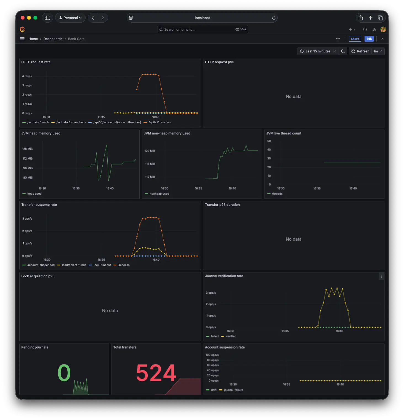Toggle the hamburger navigation menu
Screen dimensions: 404x420
[22, 39]
